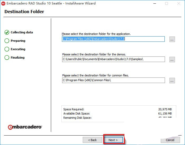Cancel the installation wizard
This screenshot has height=145, width=185.
click(x=170, y=140)
